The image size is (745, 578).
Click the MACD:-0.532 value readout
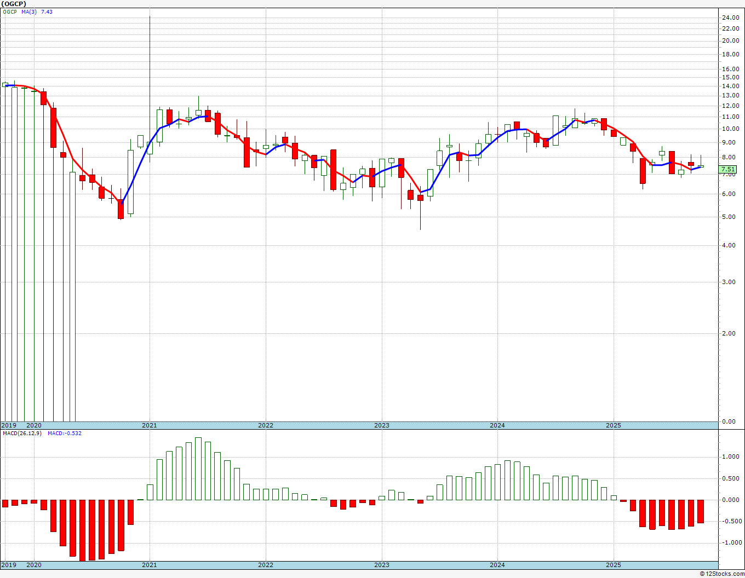(65, 433)
